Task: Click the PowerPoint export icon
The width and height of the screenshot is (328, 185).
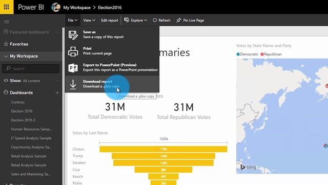Action: 73,68
